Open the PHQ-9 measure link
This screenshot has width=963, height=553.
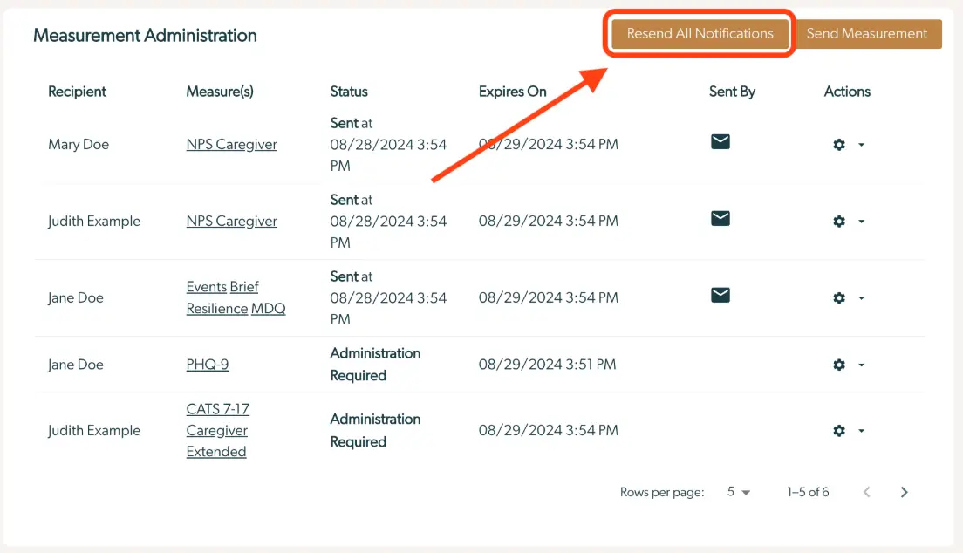pos(207,365)
